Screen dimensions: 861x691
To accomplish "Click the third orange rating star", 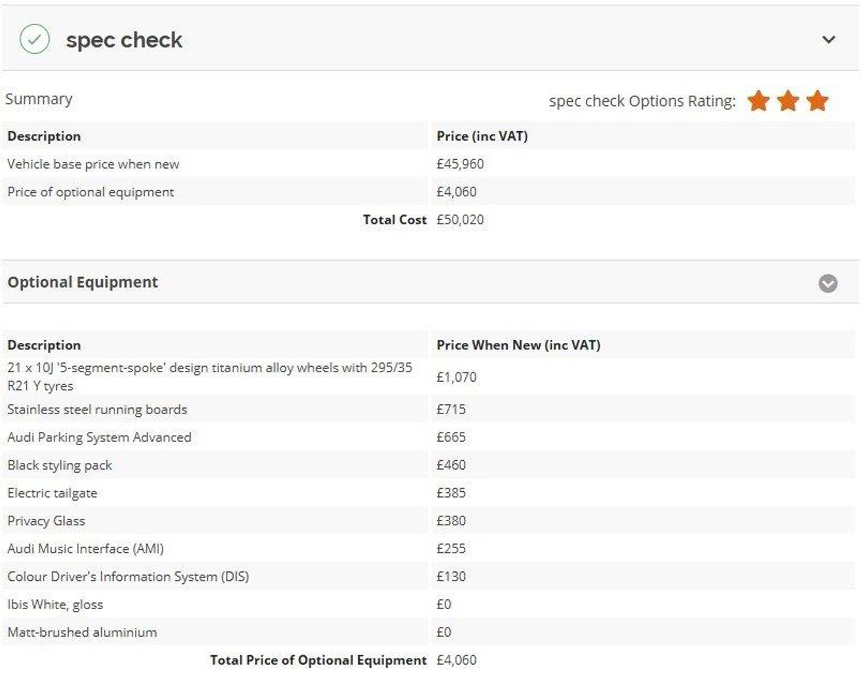I will 817,101.
